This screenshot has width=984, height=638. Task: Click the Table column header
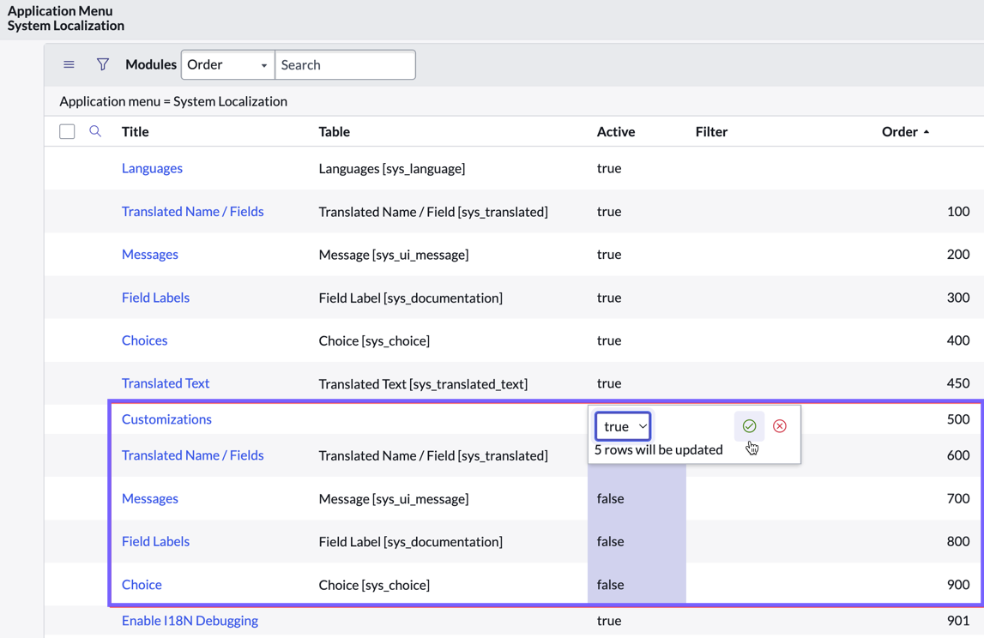tap(334, 132)
